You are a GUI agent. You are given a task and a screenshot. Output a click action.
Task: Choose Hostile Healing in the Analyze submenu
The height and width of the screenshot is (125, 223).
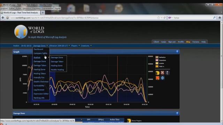[57, 70]
